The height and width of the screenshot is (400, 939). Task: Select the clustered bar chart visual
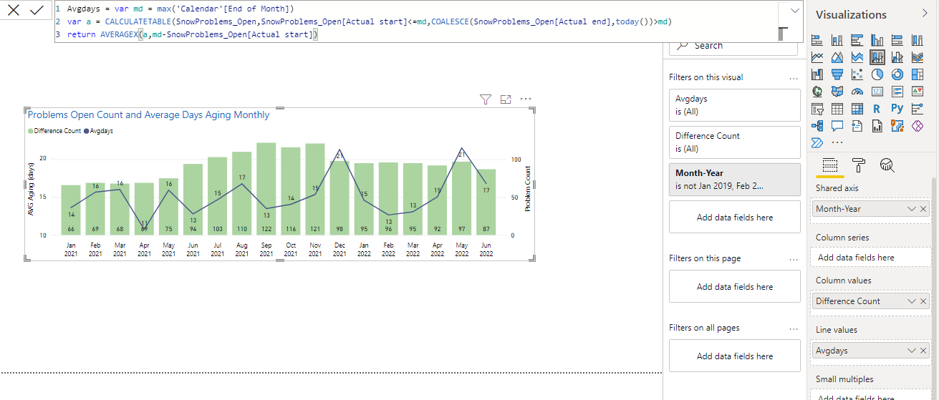857,40
